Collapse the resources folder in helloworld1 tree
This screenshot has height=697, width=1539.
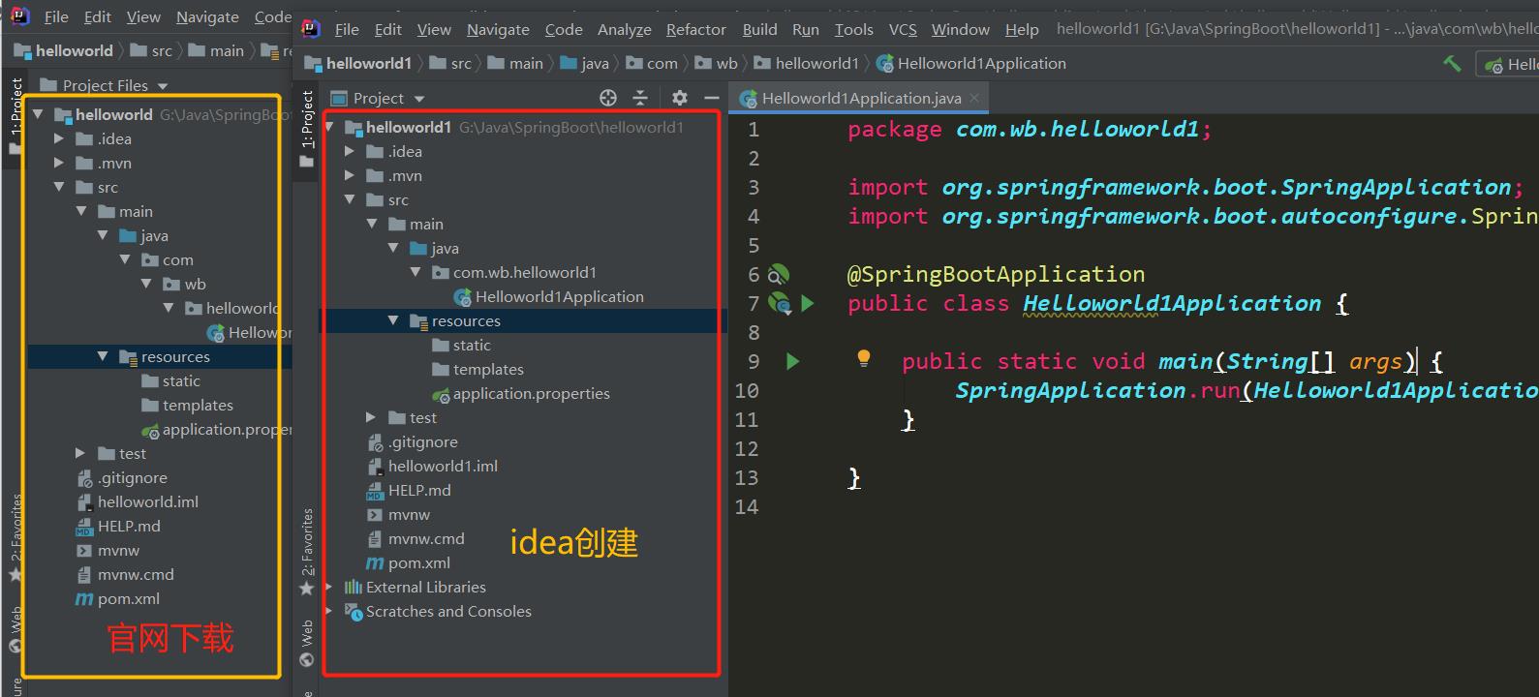393,320
